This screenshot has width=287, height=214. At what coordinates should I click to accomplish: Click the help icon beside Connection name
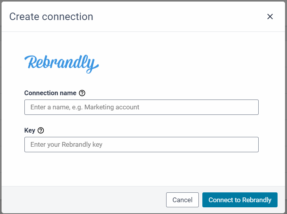[x=82, y=93]
